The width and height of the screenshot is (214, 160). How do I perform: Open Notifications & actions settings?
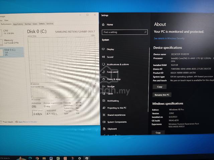coord(115,64)
